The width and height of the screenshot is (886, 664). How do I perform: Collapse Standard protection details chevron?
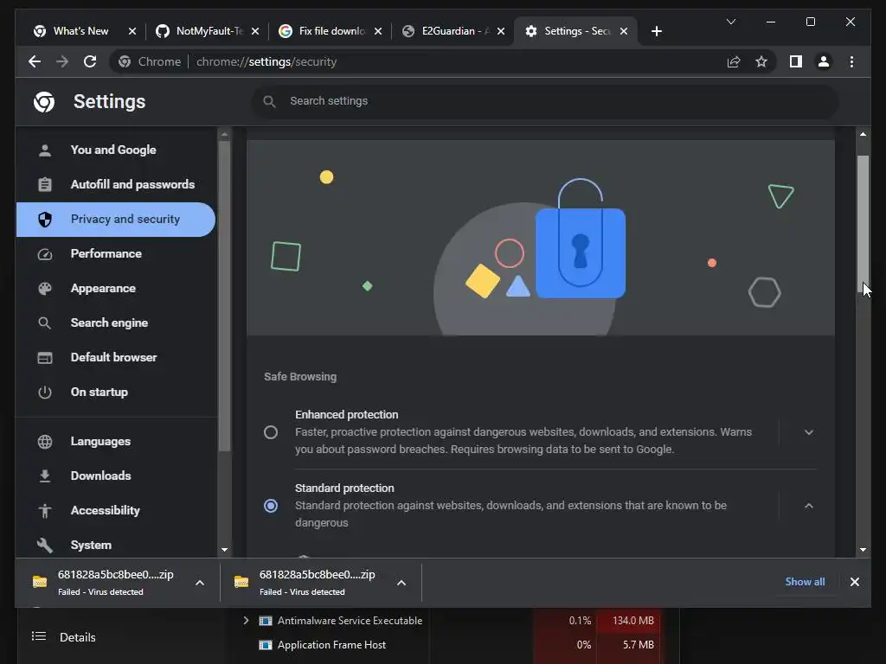pos(809,506)
